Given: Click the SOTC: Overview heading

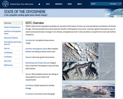Looking at the screenshot, I should coord(35,23).
